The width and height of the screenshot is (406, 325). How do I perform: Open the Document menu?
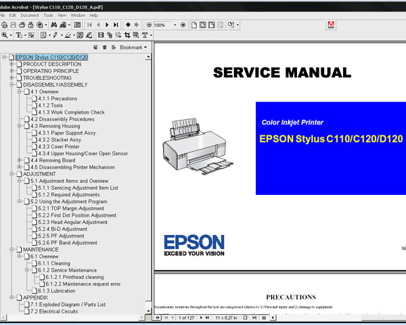point(30,16)
